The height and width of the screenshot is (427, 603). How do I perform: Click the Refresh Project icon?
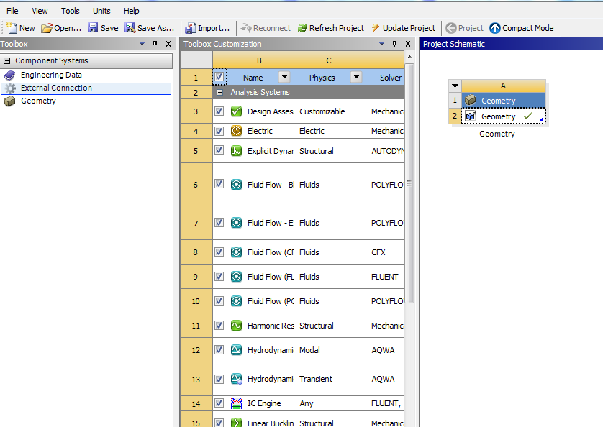302,28
